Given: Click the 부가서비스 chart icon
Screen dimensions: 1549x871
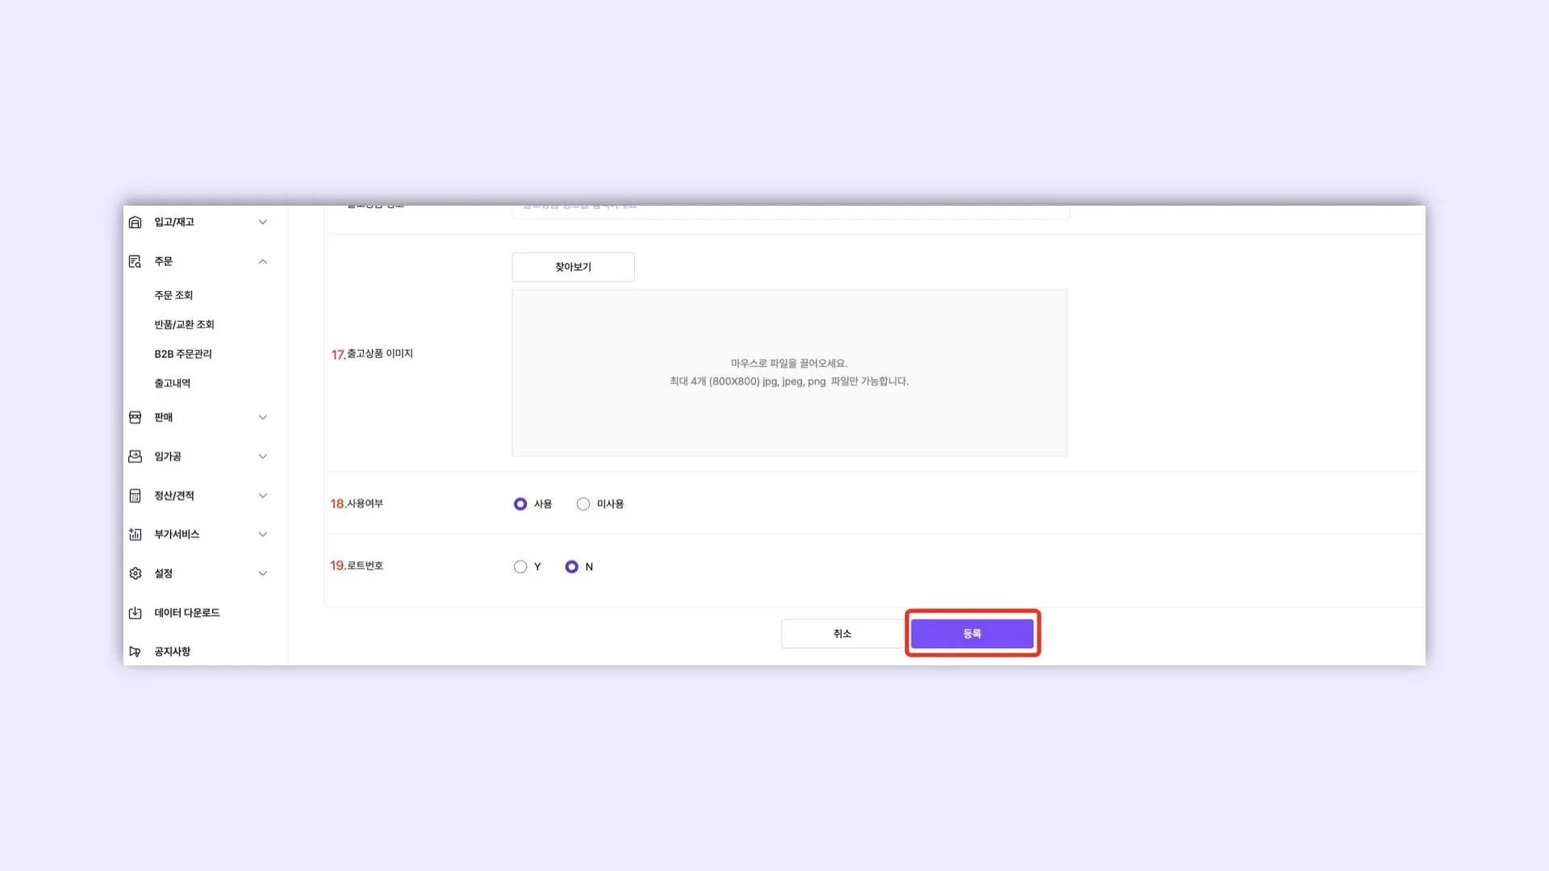Looking at the screenshot, I should 135,534.
